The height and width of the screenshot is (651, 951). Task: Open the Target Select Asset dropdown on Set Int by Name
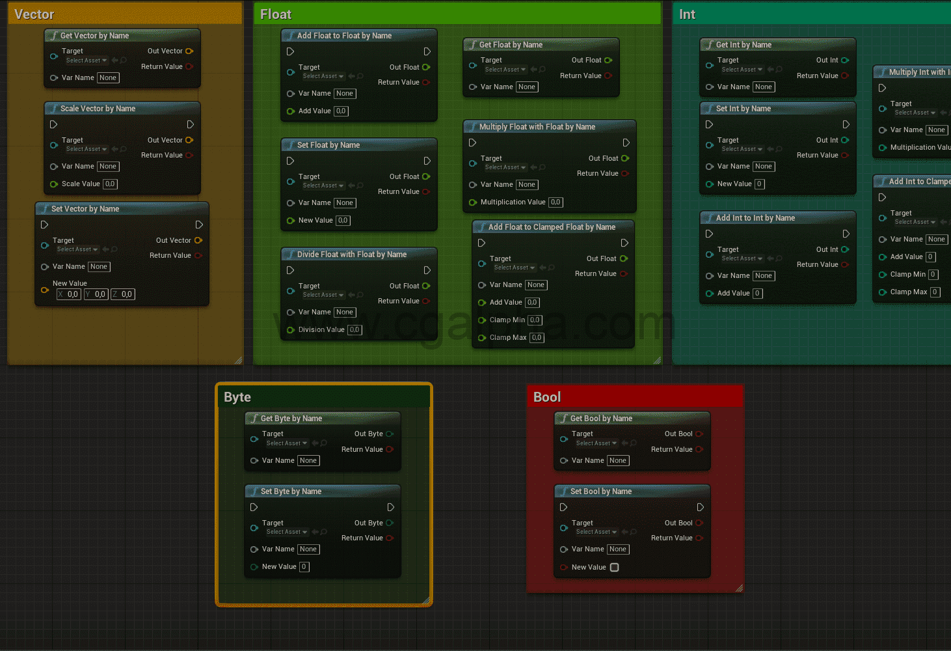click(742, 149)
